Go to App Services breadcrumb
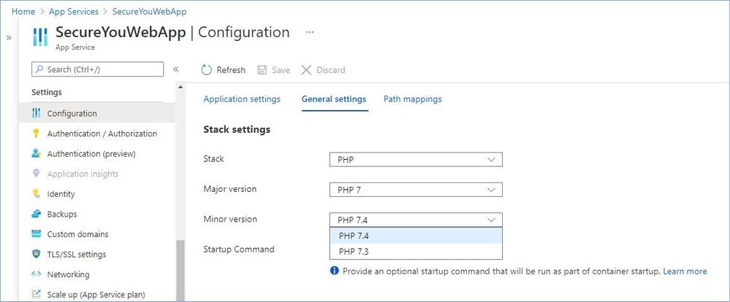This screenshot has height=302, width=730. coord(74,12)
